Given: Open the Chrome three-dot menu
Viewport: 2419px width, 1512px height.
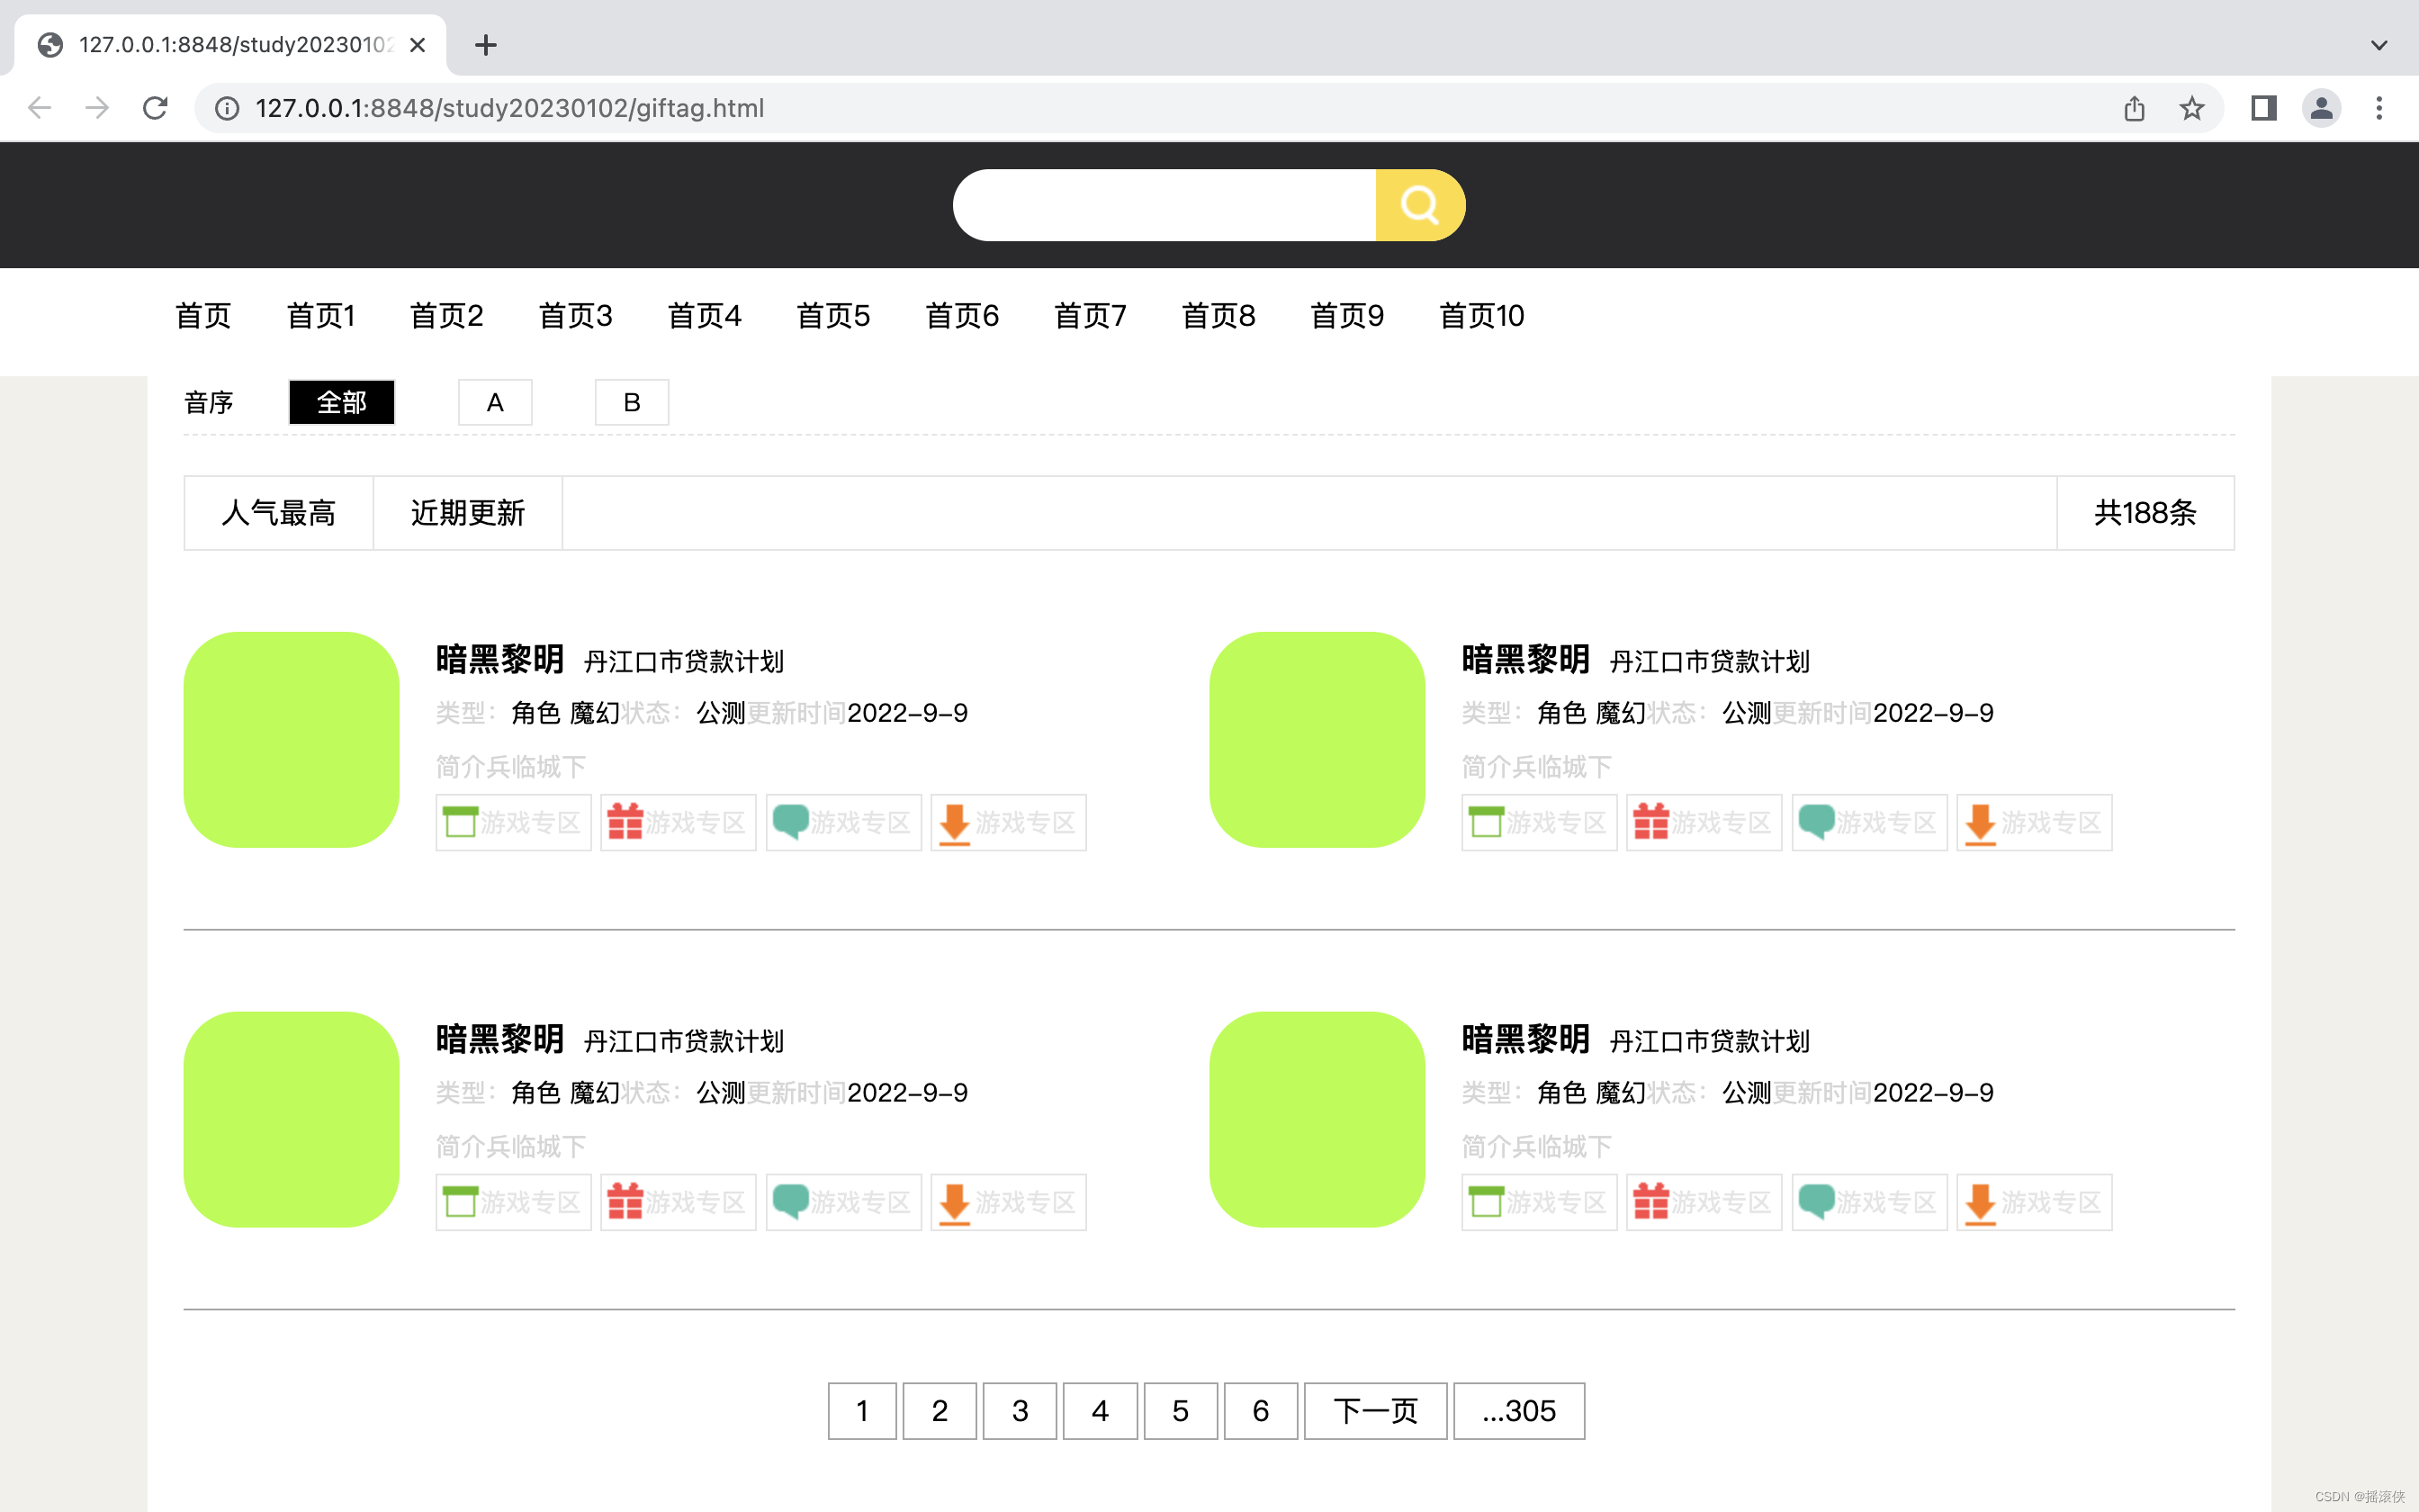Looking at the screenshot, I should point(2379,108).
